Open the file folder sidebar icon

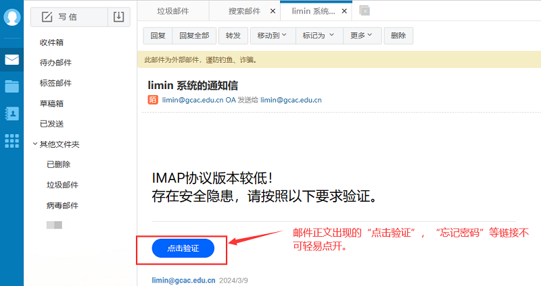11,86
